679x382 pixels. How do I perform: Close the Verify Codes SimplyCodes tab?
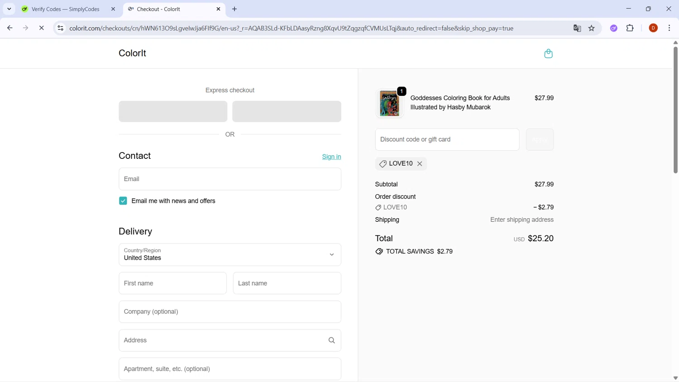113,9
